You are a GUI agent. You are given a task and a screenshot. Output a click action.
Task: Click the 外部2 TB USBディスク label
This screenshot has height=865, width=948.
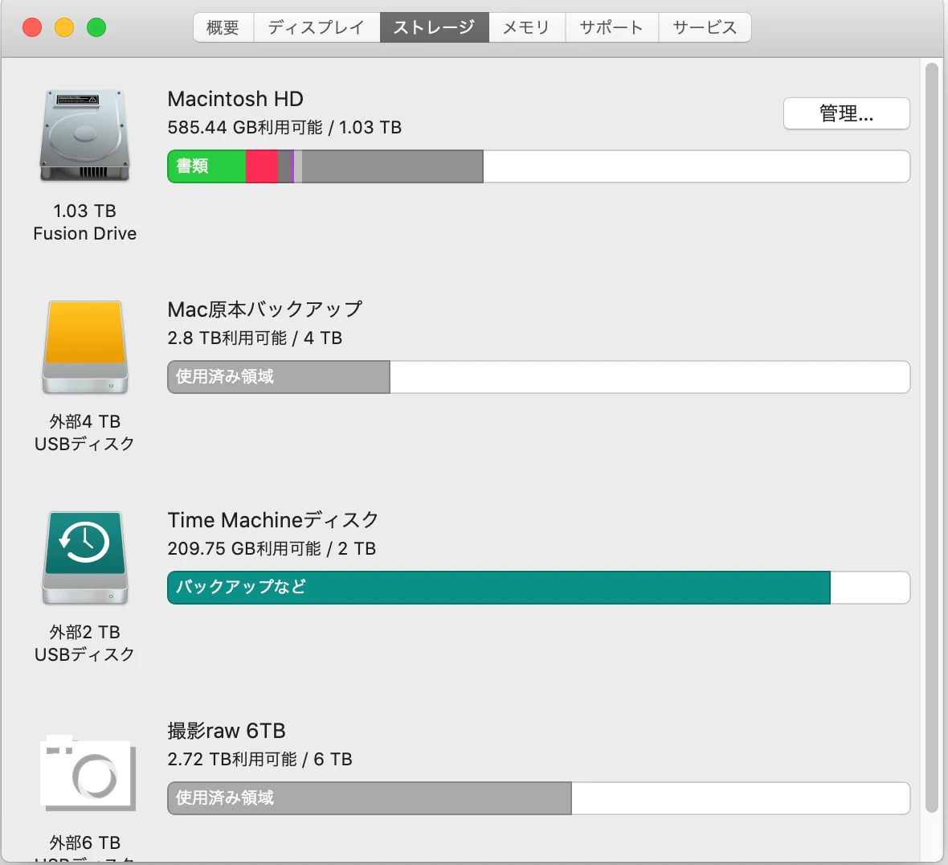(x=84, y=643)
